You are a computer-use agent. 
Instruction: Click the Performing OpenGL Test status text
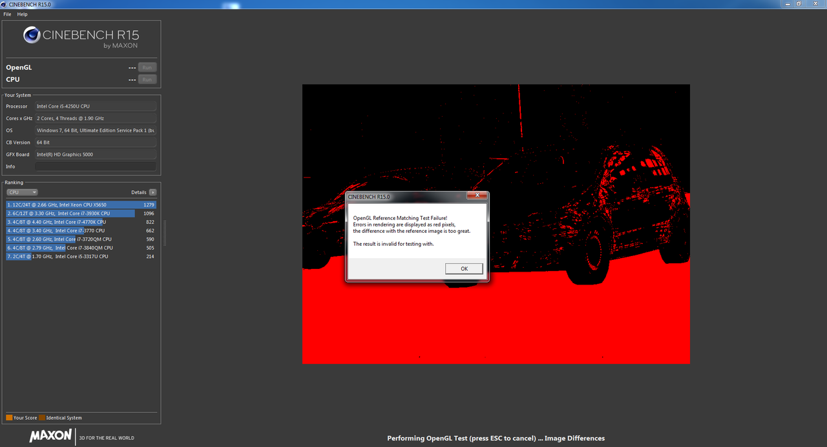tap(496, 439)
